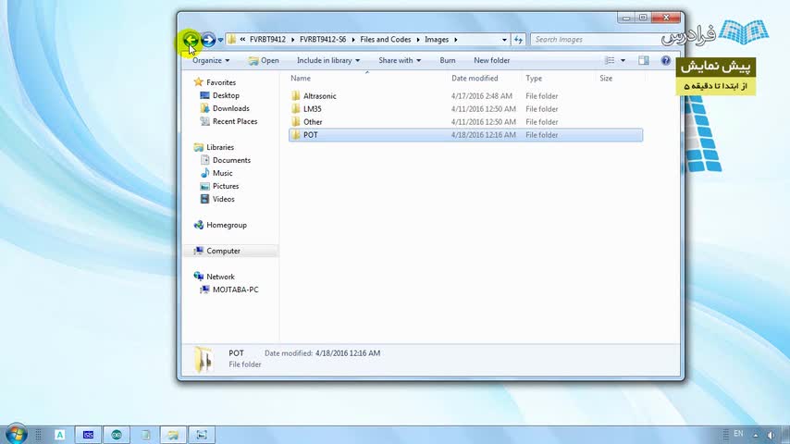Refresh the folder view

point(518,40)
